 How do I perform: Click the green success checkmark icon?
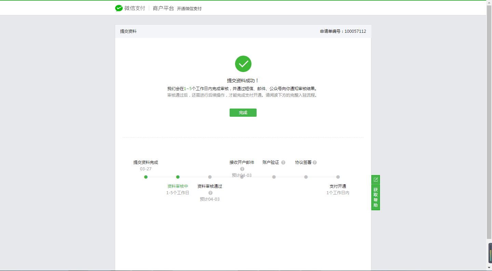coord(243,64)
